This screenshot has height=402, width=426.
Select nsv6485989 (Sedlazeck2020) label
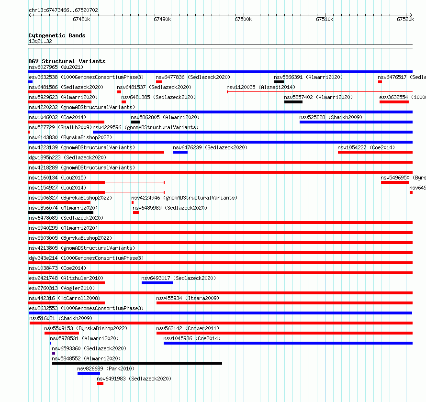tap(170, 208)
